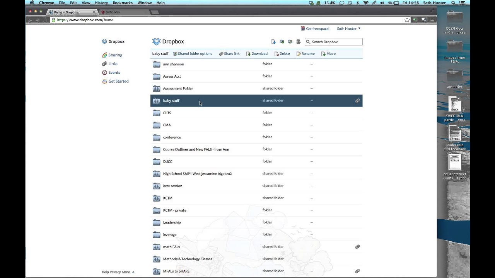Click the link icon on math FALs row
495x278 pixels.
(x=357, y=247)
